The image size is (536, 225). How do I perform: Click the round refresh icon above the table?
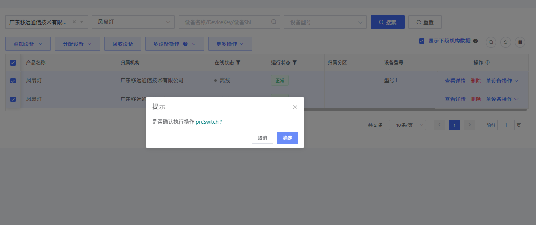[505, 42]
